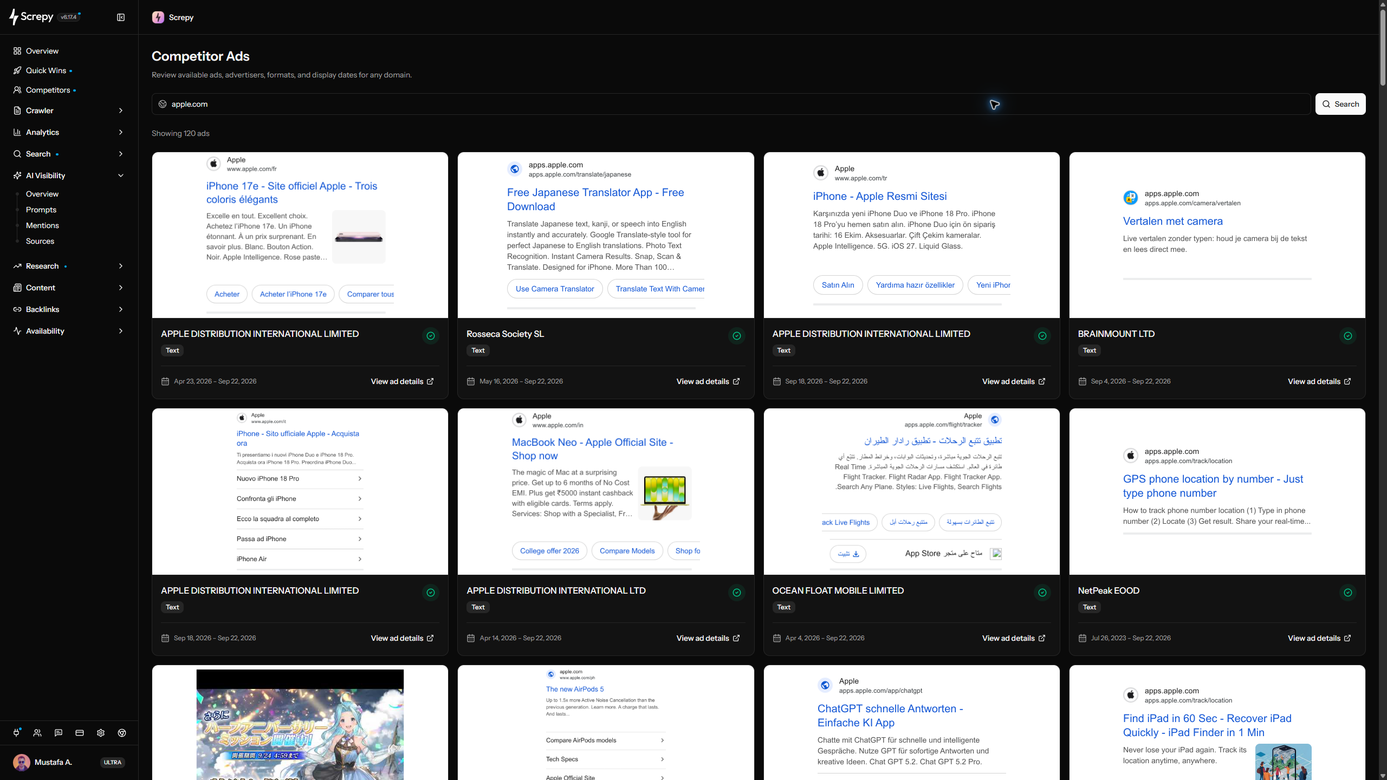Click the Search button next to domain field
The width and height of the screenshot is (1387, 780).
click(x=1340, y=104)
